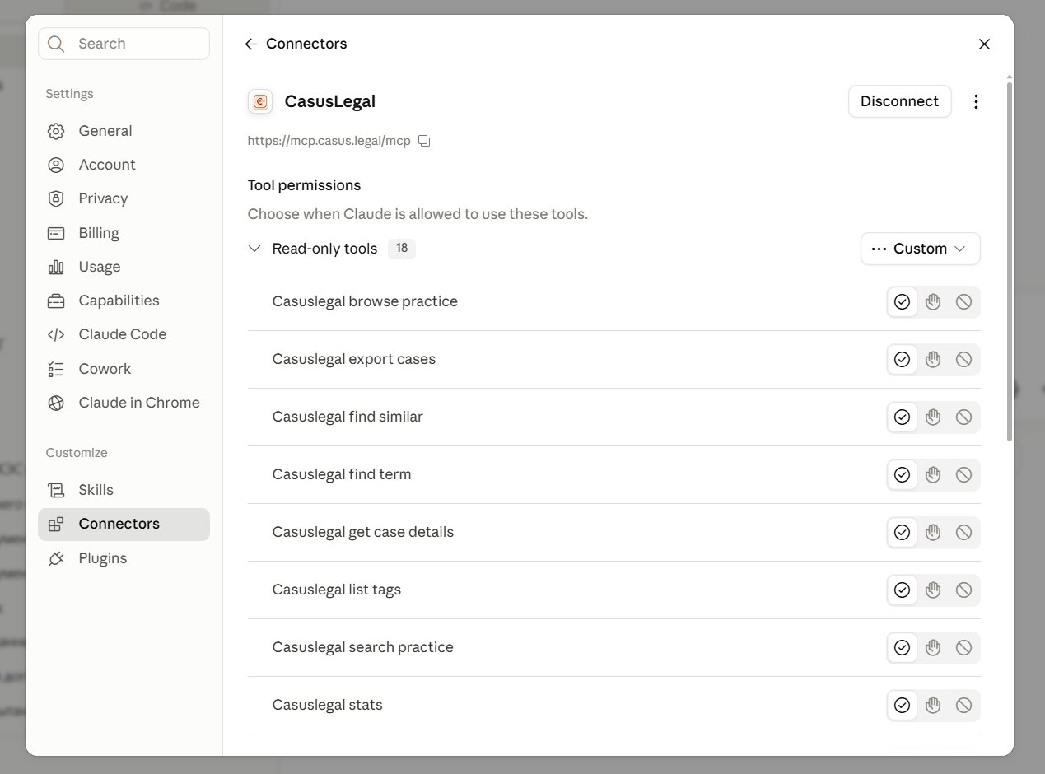Click the Usage bar chart icon
This screenshot has width=1045, height=774.
(56, 267)
